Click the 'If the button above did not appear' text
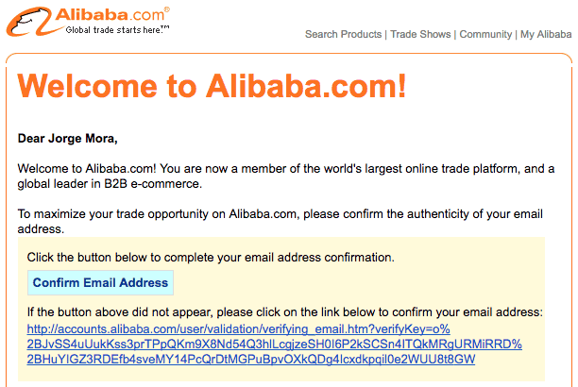Screen dimensions: 578x387 [x=284, y=311]
